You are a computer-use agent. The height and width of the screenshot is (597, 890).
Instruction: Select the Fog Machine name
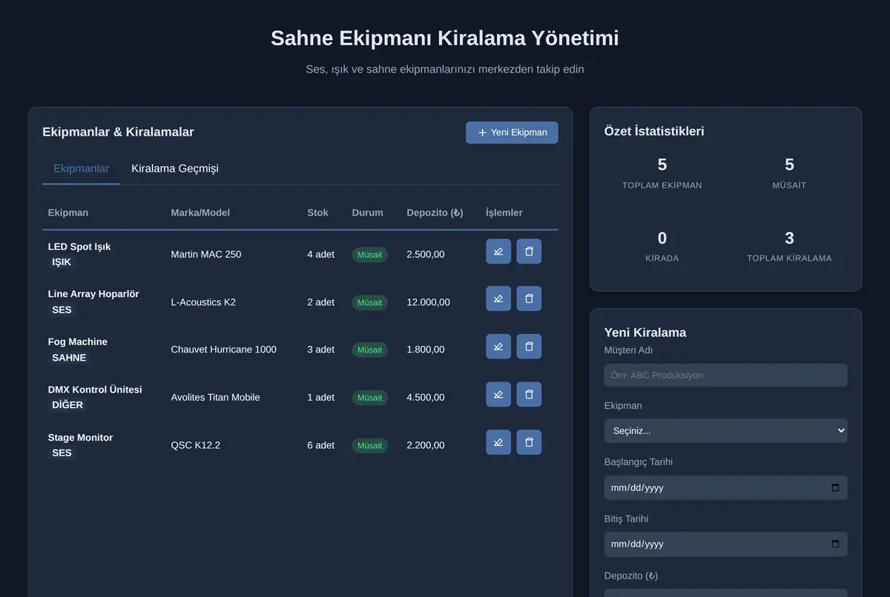click(78, 341)
